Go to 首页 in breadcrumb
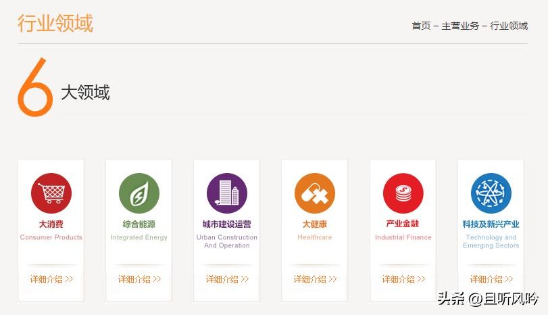This screenshot has width=548, height=315. point(421,26)
